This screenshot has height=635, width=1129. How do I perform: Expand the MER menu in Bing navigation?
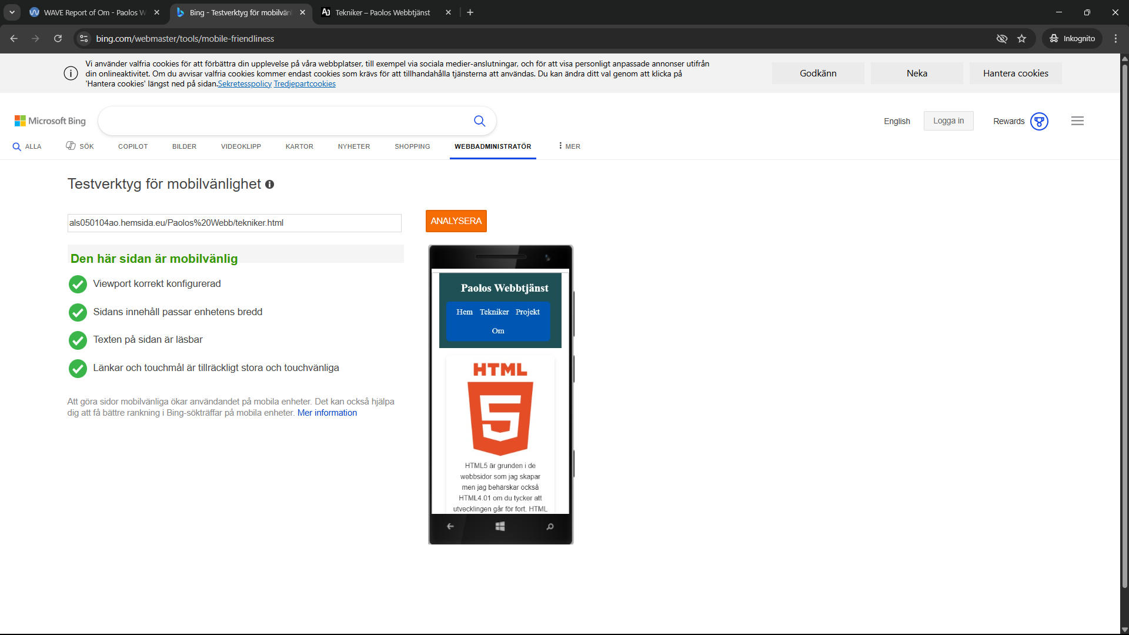click(569, 146)
